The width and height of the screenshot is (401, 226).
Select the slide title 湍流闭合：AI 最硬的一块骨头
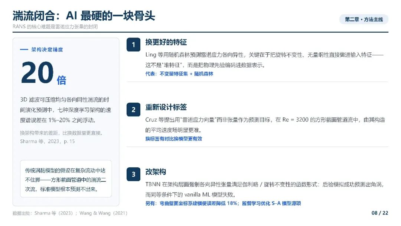[x=84, y=16]
